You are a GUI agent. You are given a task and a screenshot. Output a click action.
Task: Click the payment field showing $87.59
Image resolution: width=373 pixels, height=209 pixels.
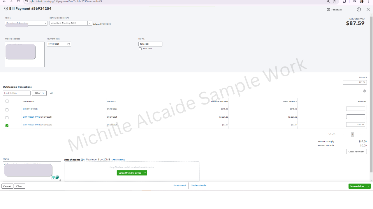(356, 125)
